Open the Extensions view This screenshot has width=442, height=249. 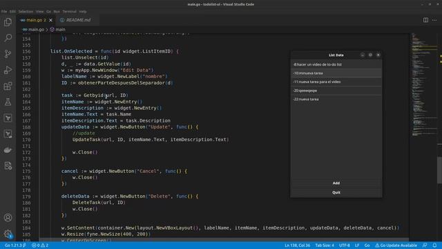click(8, 86)
